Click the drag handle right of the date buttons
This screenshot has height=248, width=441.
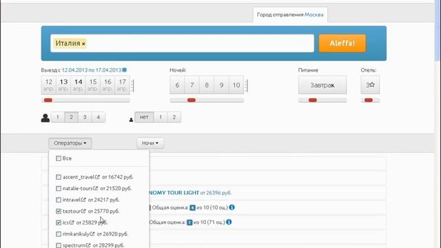click(x=133, y=85)
